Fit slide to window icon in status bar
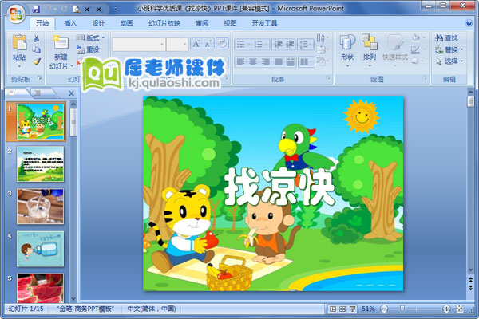This screenshot has height=319, width=479. click(x=460, y=309)
